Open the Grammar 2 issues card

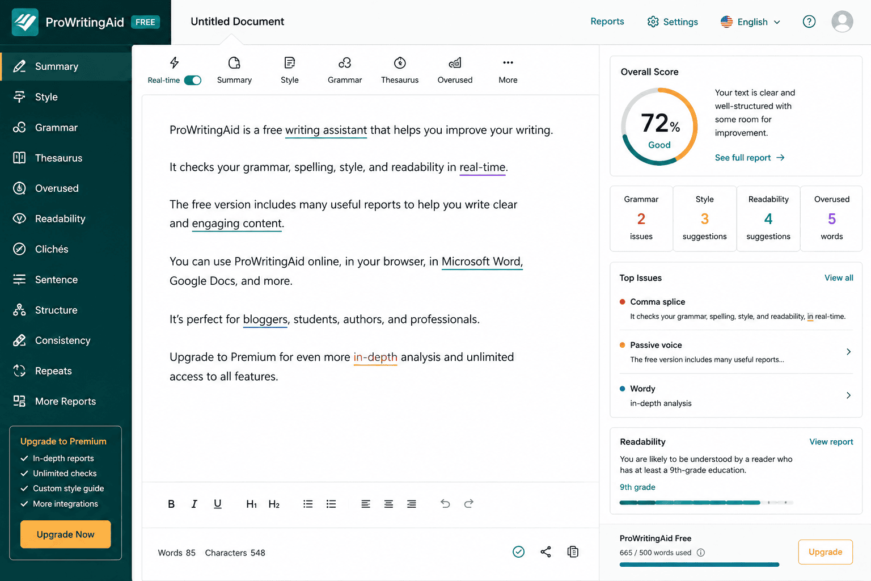[x=641, y=218]
